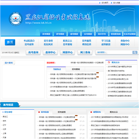
Task: Open the 成考频道 channel tab
Action: point(74,34)
